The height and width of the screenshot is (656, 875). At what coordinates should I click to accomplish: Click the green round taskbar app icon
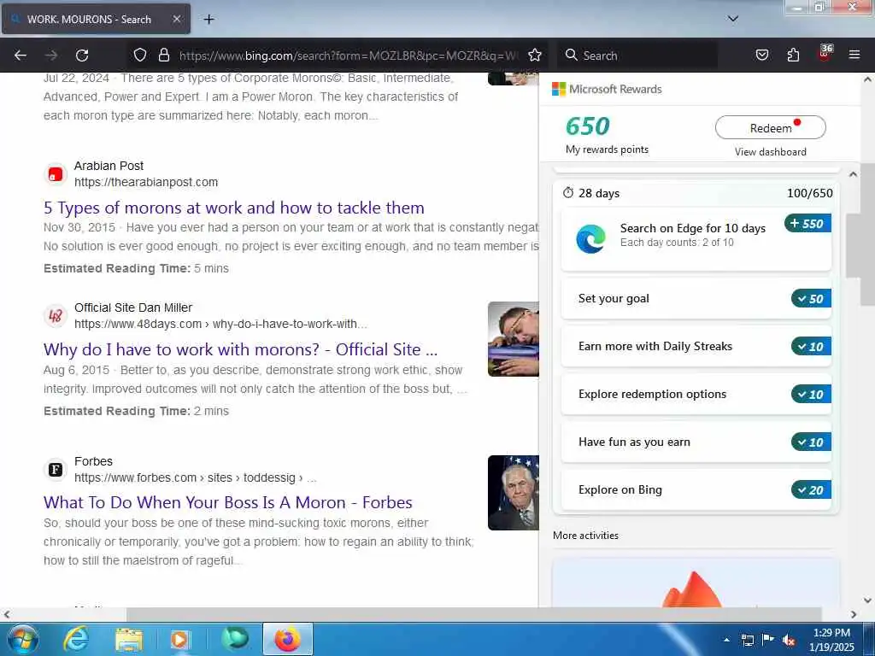pos(234,639)
